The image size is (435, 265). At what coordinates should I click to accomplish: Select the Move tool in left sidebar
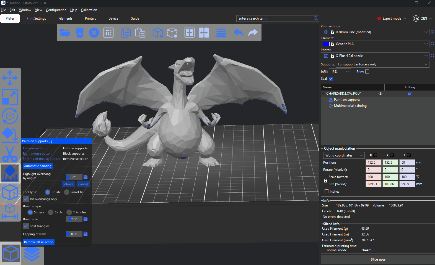pyautogui.click(x=10, y=78)
